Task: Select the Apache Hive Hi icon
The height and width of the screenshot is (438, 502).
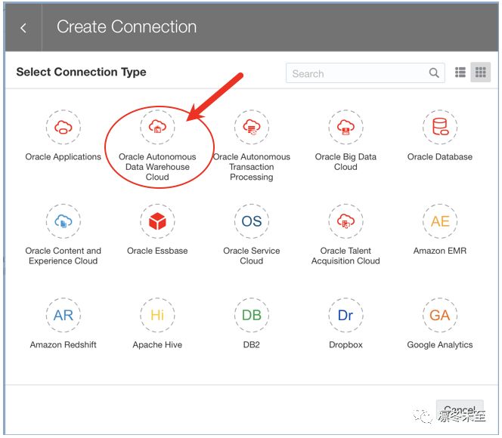Action: click(157, 315)
